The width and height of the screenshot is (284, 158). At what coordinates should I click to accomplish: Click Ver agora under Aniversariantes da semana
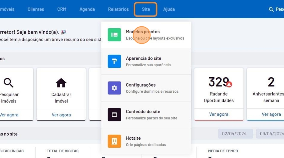pyautogui.click(x=271, y=114)
